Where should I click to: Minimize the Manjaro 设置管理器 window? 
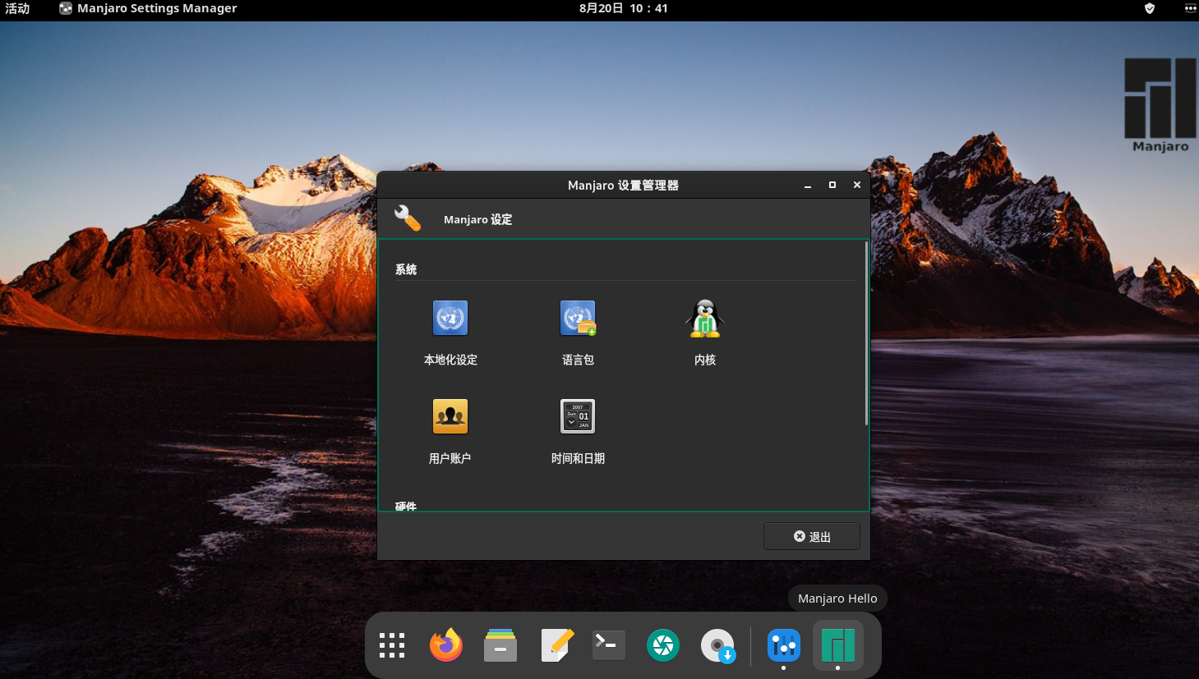click(x=808, y=186)
